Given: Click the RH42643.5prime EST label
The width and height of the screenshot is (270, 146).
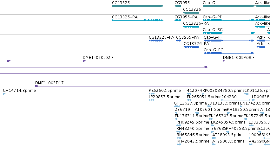Looking at the screenshot, I should (193, 141).
